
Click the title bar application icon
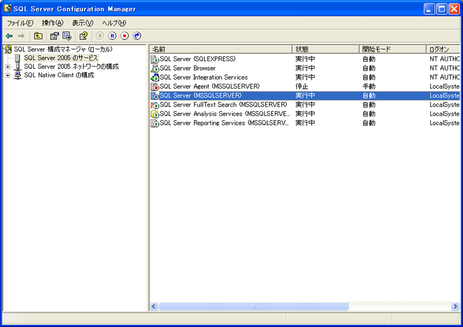tap(8, 9)
